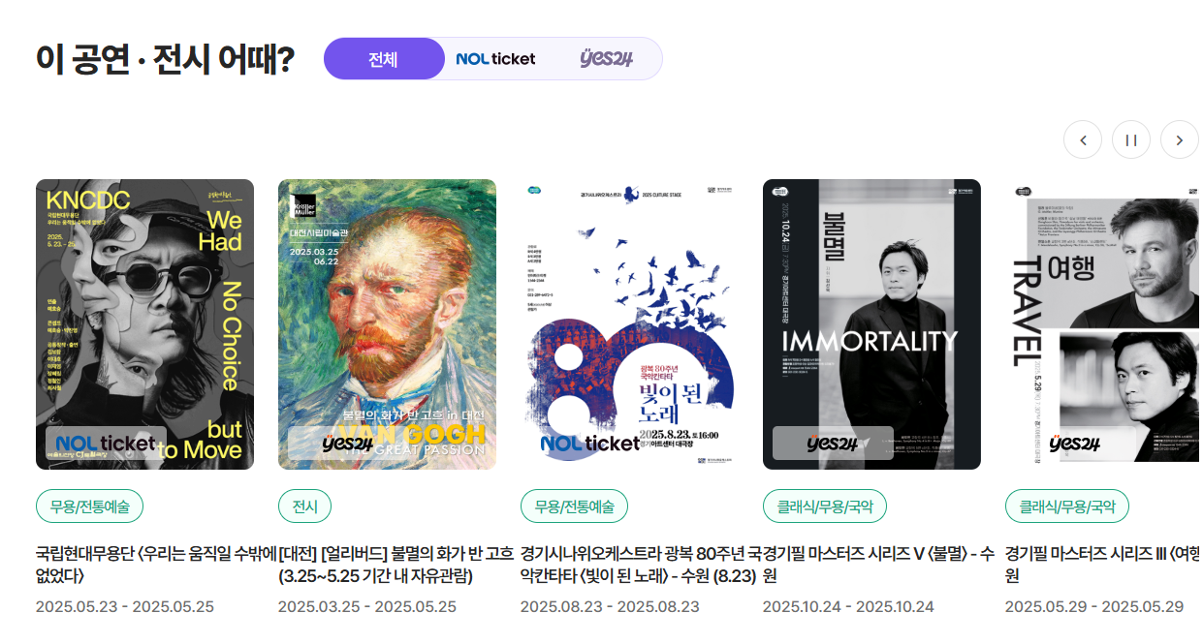This screenshot has height=644, width=1203.
Task: Open the IMMORTALITY 불멸 poster
Action: point(871,324)
